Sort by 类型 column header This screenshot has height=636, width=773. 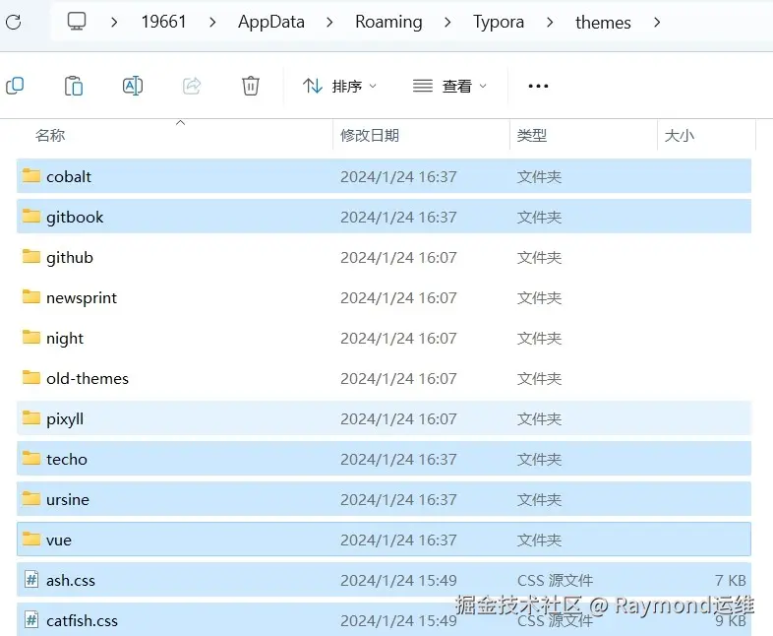tap(532, 135)
